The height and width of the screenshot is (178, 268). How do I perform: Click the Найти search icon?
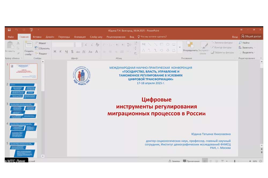[x=244, y=43]
